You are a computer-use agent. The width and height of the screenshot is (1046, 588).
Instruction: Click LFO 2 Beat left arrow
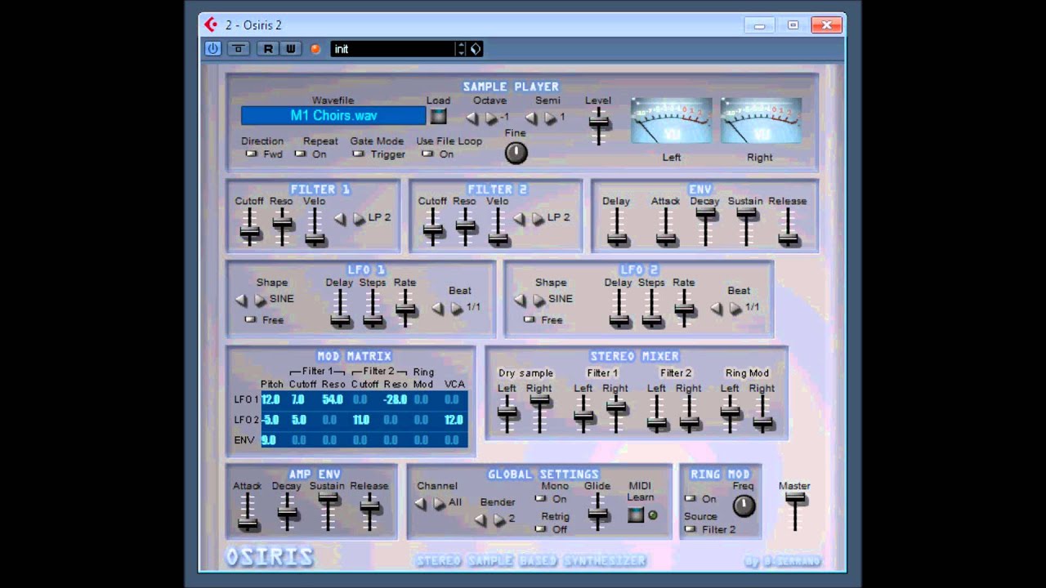[x=717, y=308]
